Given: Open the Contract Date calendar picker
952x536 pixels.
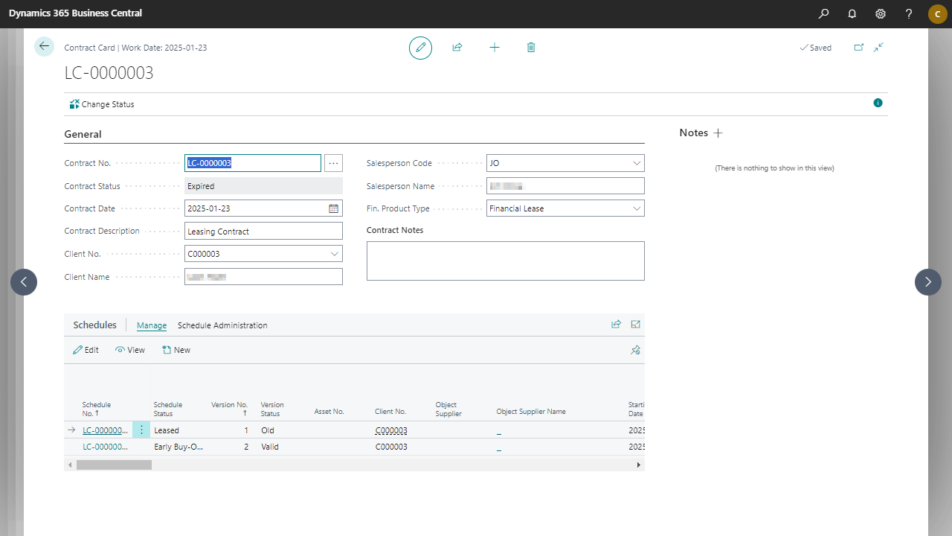Looking at the screenshot, I should [x=334, y=208].
